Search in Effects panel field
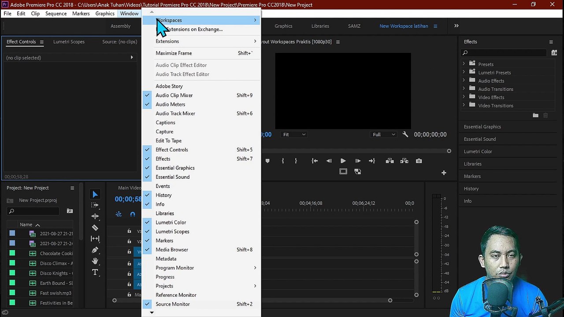Screen dimensions: 564x317 coord(504,53)
